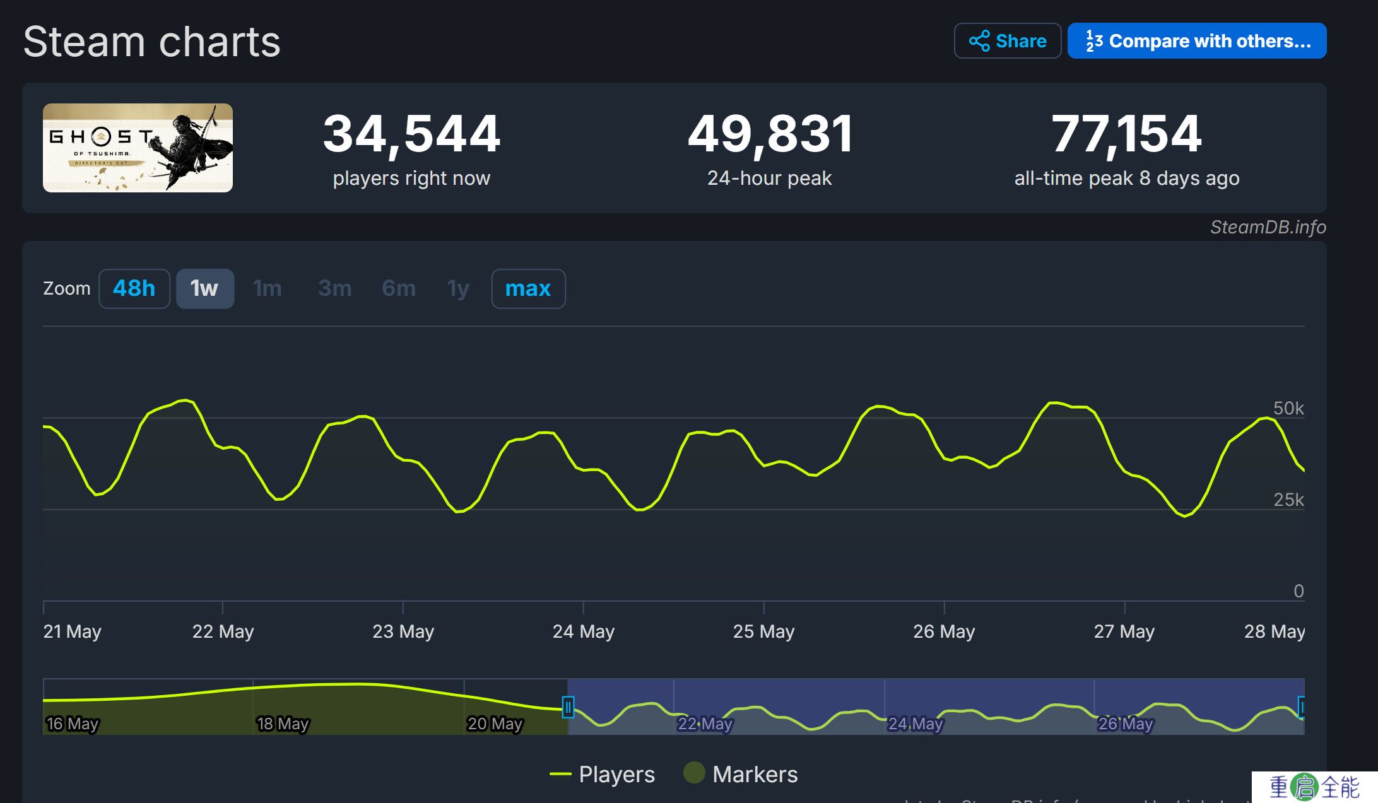Viewport: 1378px width, 803px height.
Task: Click the 23 May axis label
Action: click(403, 631)
